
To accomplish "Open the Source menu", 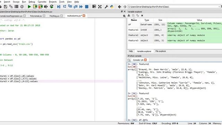I will point(16,2).
